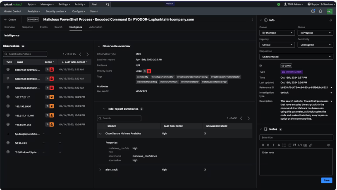
Task: Click orange score icon for 107.77.211.7
Action: tap(52, 97)
